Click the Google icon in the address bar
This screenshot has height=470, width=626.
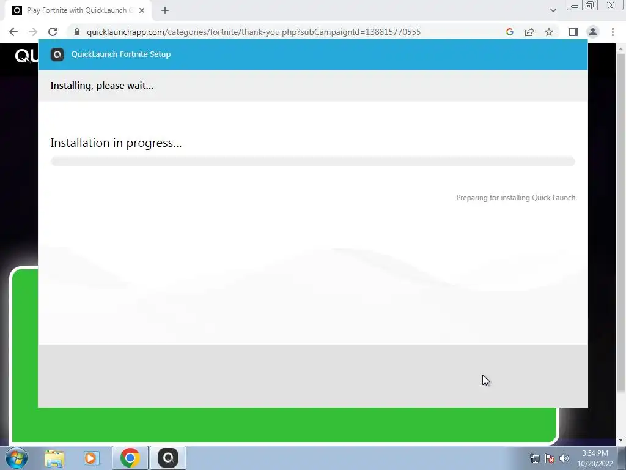click(x=509, y=32)
